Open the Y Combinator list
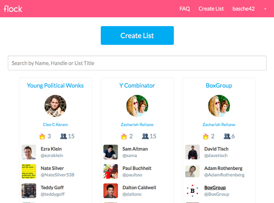Screen dimensions: 274x203 coord(137,86)
